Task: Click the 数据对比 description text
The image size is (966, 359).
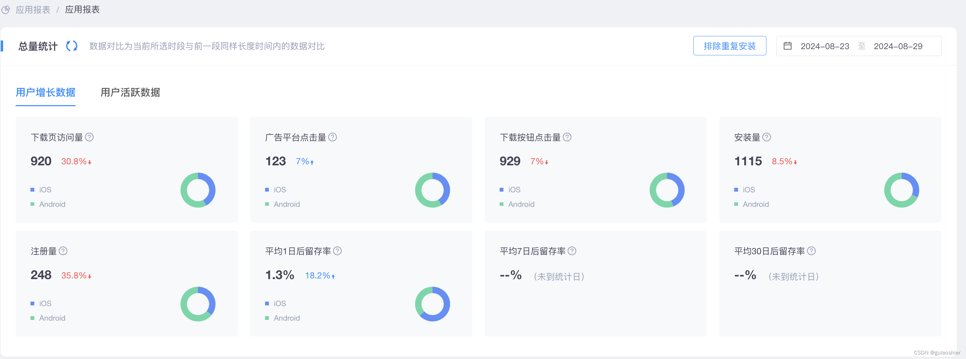Action: (x=207, y=46)
